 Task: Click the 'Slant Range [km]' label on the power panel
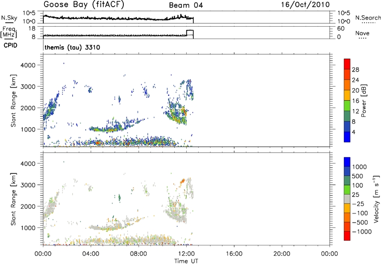(13, 101)
